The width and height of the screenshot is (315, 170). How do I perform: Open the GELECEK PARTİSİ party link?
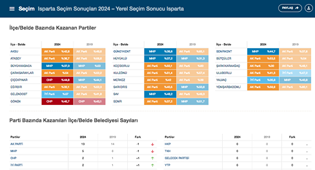pos(177,158)
